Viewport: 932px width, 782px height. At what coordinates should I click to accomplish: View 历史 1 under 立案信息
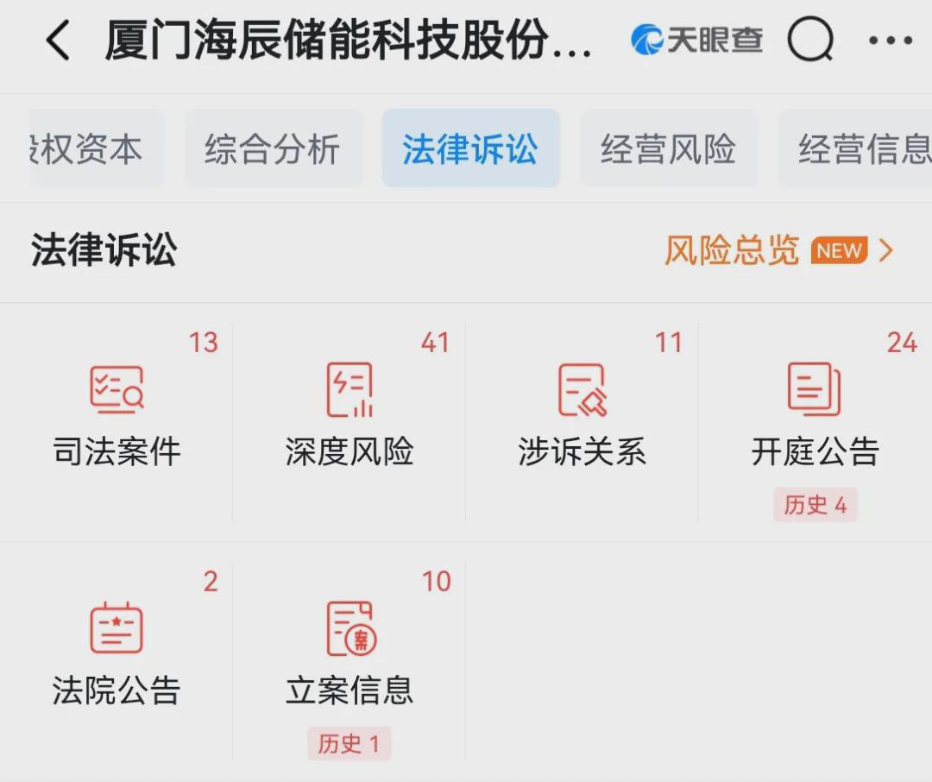pos(349,744)
